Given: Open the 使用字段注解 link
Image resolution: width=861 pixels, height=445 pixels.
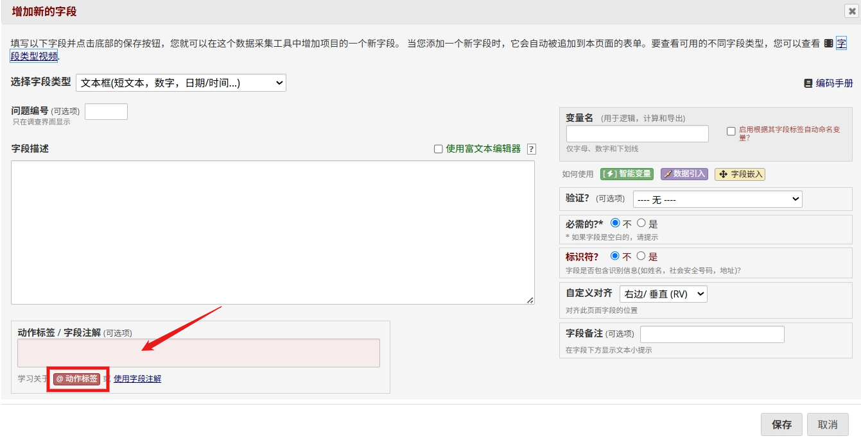Looking at the screenshot, I should click(137, 379).
